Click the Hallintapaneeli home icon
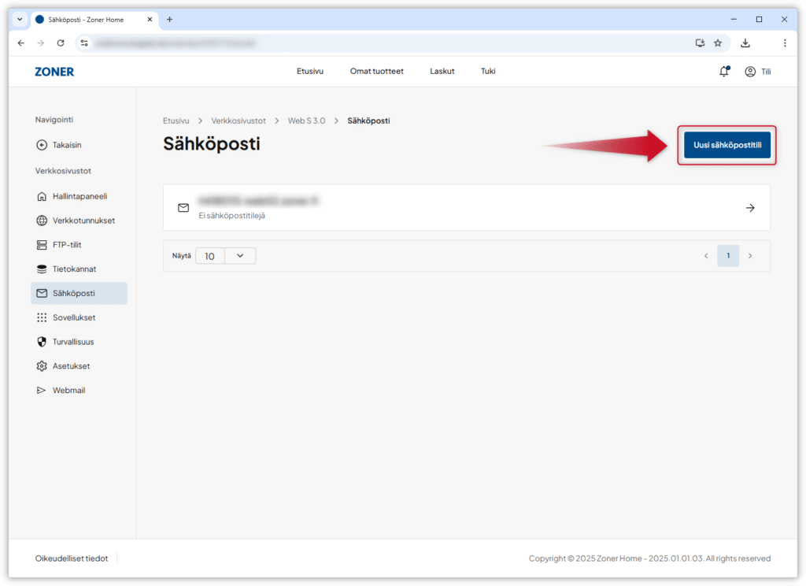The height and width of the screenshot is (586, 806). pos(42,196)
